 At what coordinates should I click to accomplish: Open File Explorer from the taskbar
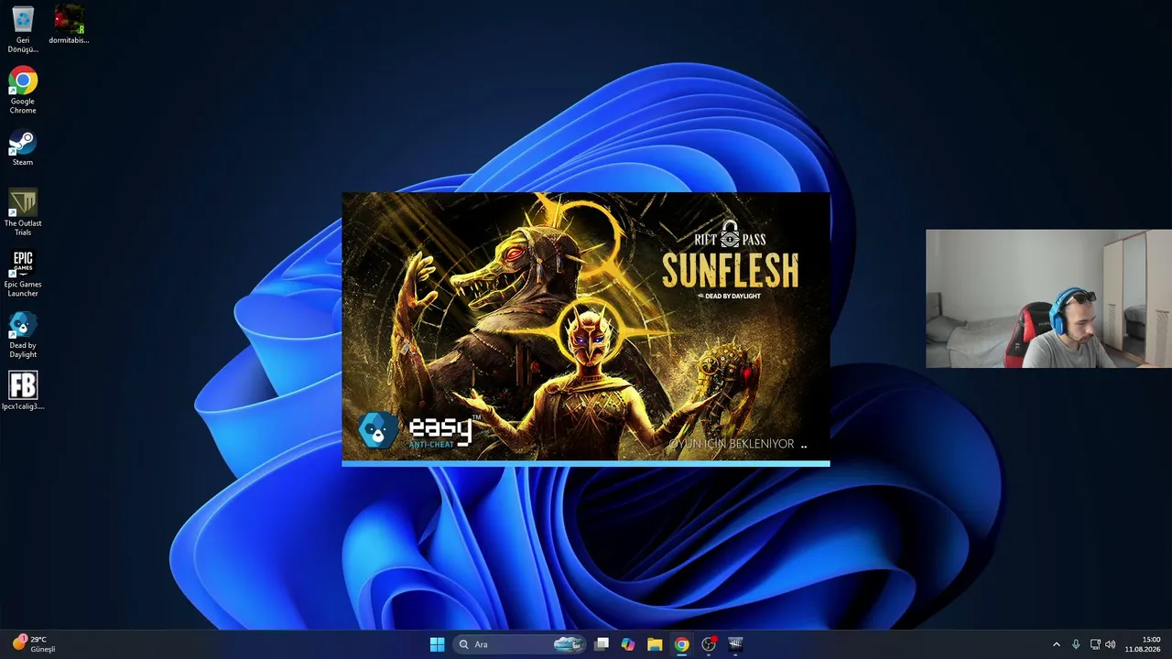655,644
